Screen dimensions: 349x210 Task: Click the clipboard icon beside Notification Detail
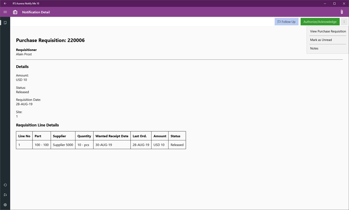click(x=15, y=12)
